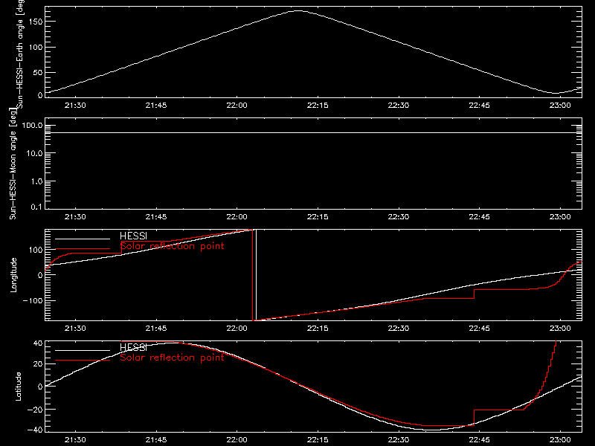The width and height of the screenshot is (595, 446).
Task: Click 22:45 label under Earth angle plot
Action: [479, 106]
